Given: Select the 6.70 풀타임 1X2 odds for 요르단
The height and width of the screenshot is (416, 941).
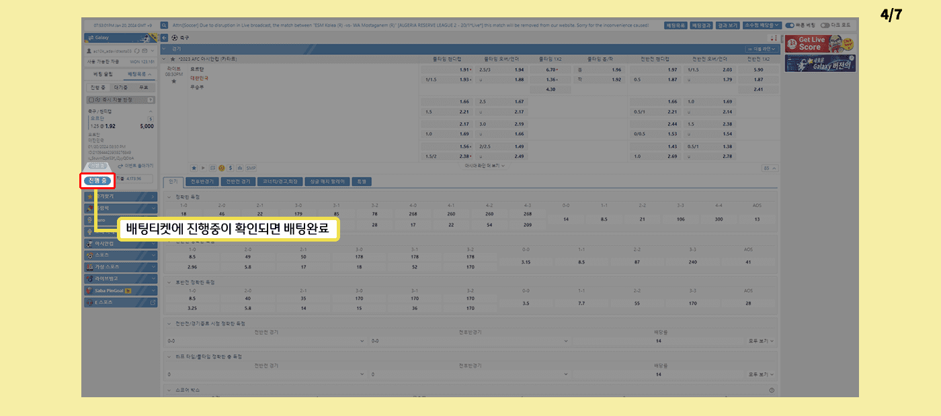Looking at the screenshot, I should (550, 70).
